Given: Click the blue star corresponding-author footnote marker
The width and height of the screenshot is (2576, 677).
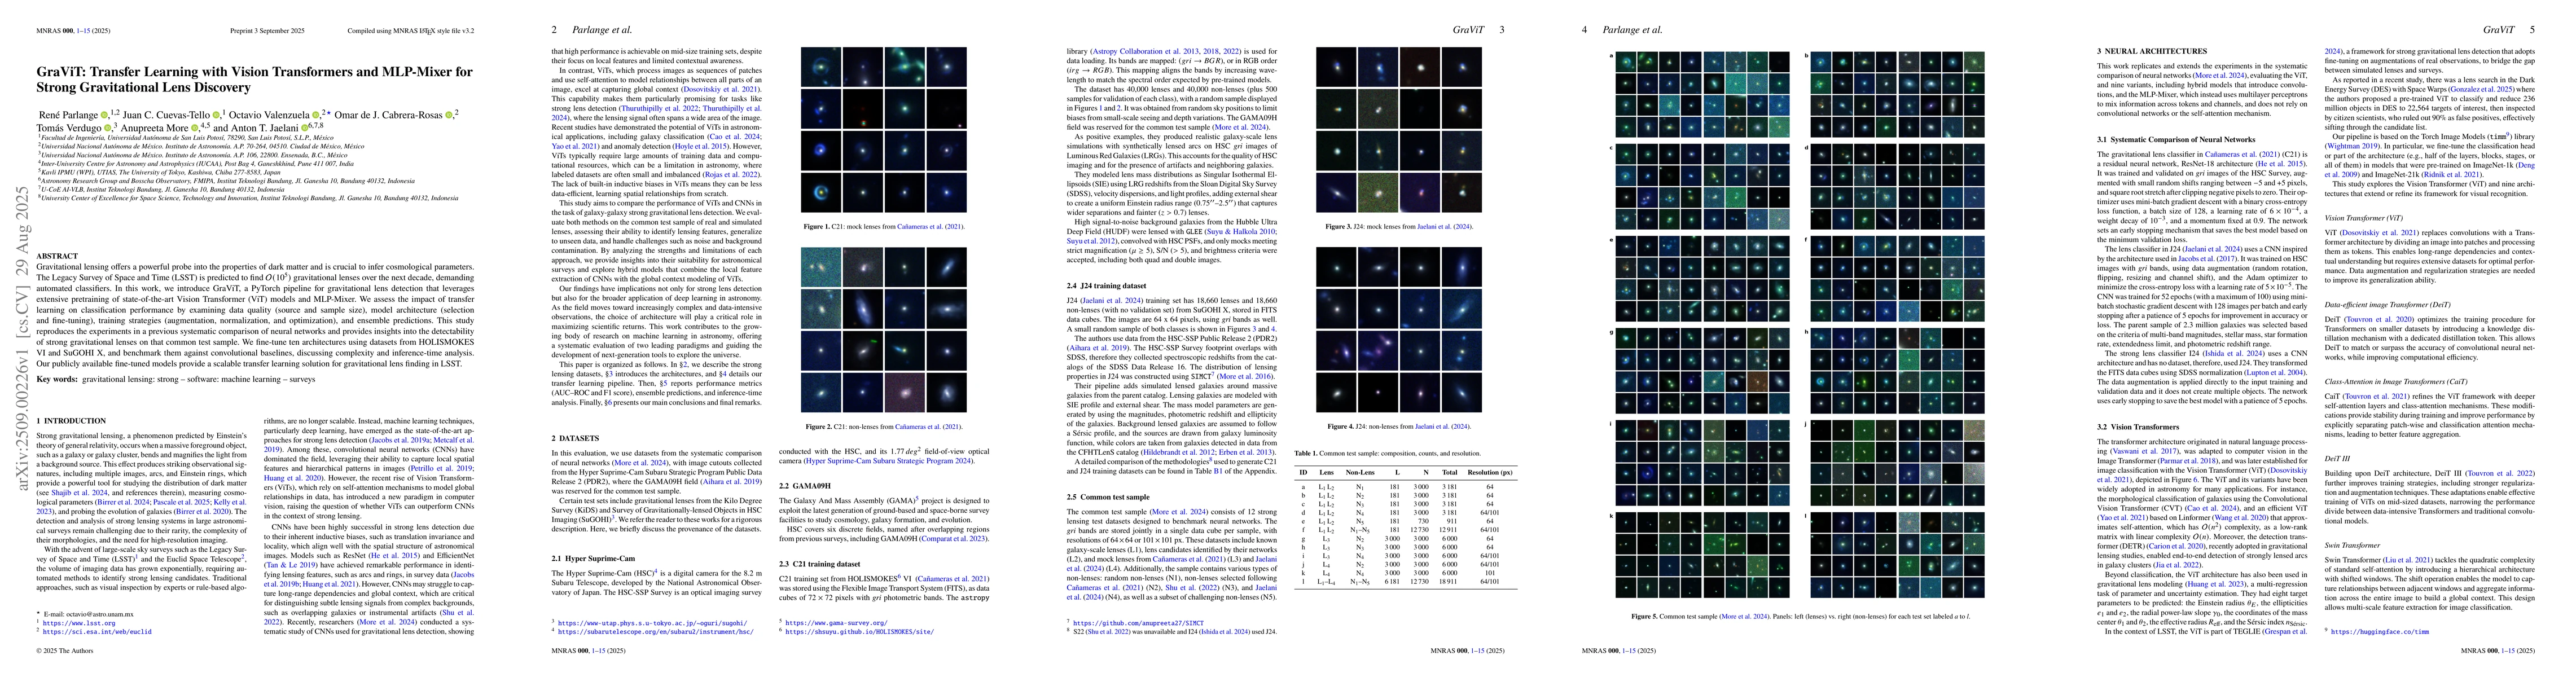Looking at the screenshot, I should (x=329, y=113).
